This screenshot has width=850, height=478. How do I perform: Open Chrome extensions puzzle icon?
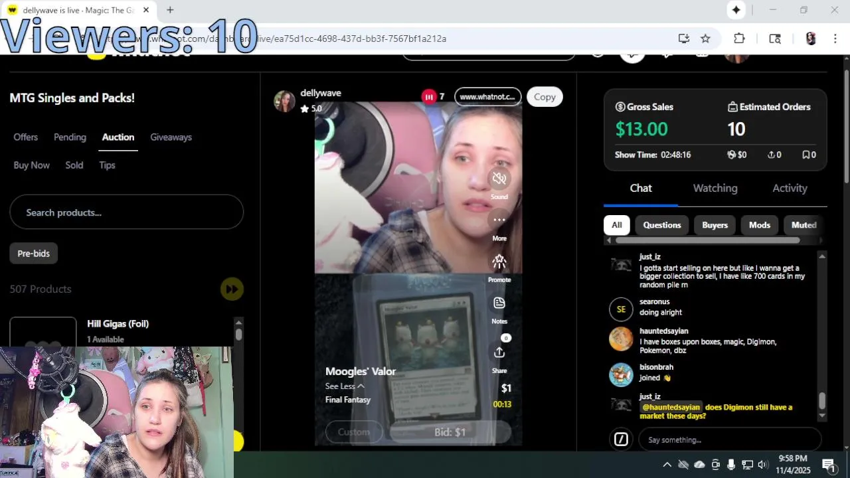click(739, 39)
